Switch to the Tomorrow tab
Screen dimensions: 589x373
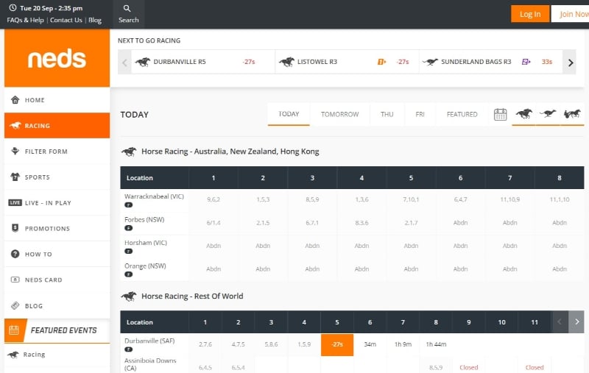pyautogui.click(x=339, y=114)
